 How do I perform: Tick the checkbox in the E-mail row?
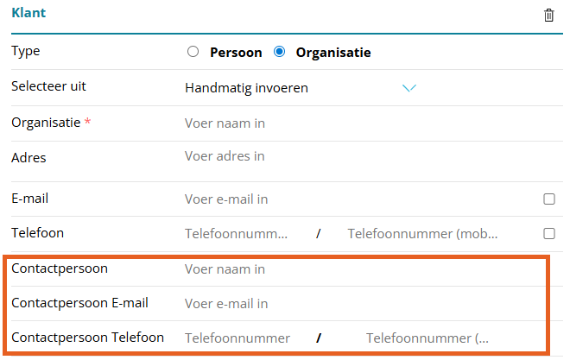tap(548, 199)
